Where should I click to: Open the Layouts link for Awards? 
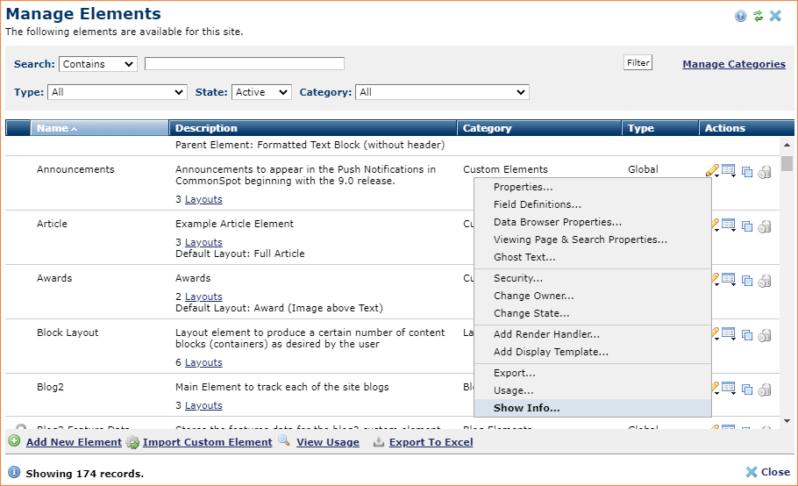pos(203,297)
